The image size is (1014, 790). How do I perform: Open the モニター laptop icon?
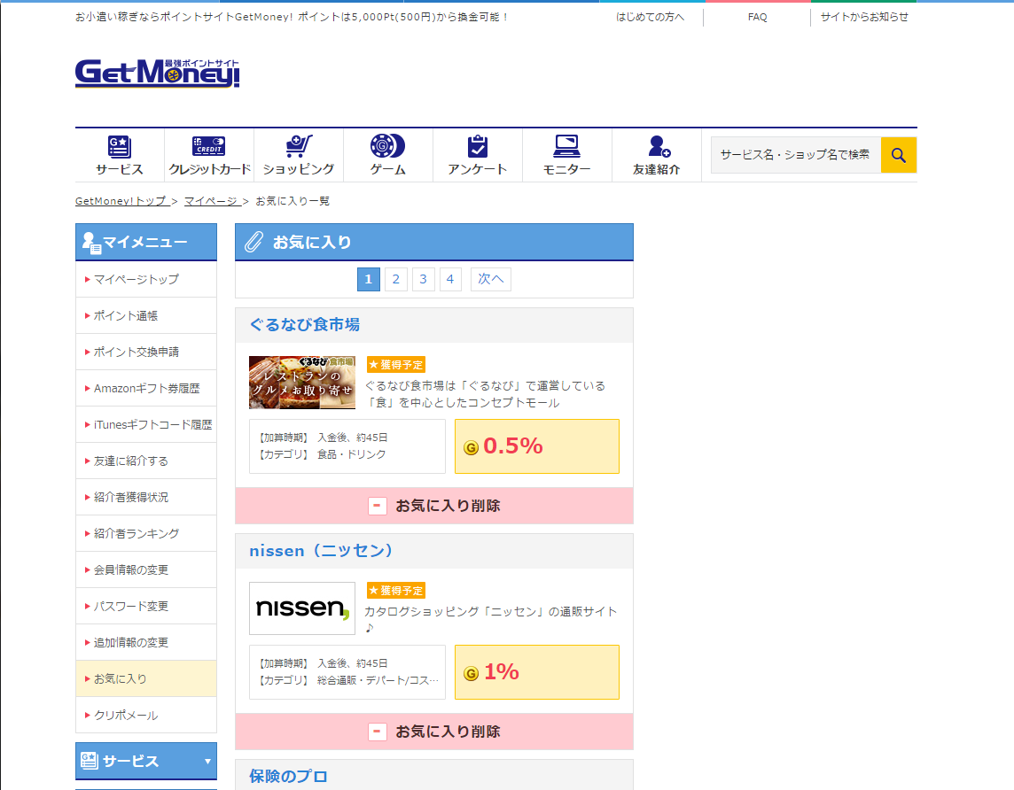click(566, 146)
